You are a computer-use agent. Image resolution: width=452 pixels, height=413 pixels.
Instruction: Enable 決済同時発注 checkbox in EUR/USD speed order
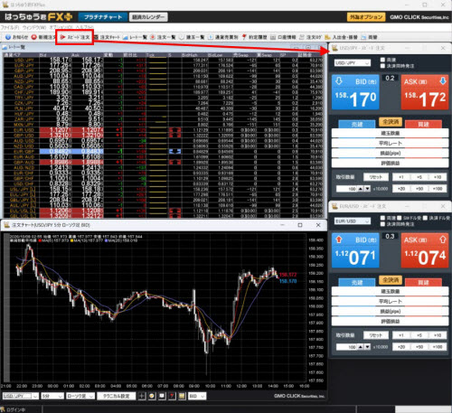383,224
